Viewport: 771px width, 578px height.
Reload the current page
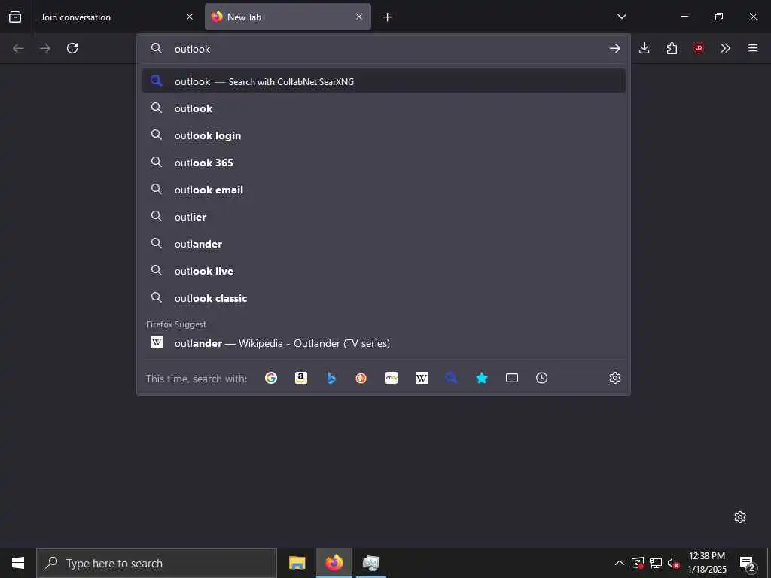[72, 48]
